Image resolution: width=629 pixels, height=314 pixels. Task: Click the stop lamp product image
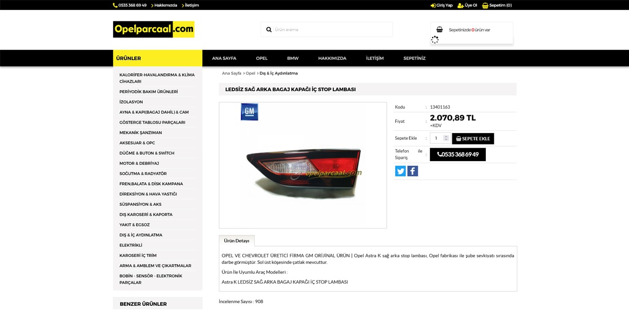[x=303, y=165]
